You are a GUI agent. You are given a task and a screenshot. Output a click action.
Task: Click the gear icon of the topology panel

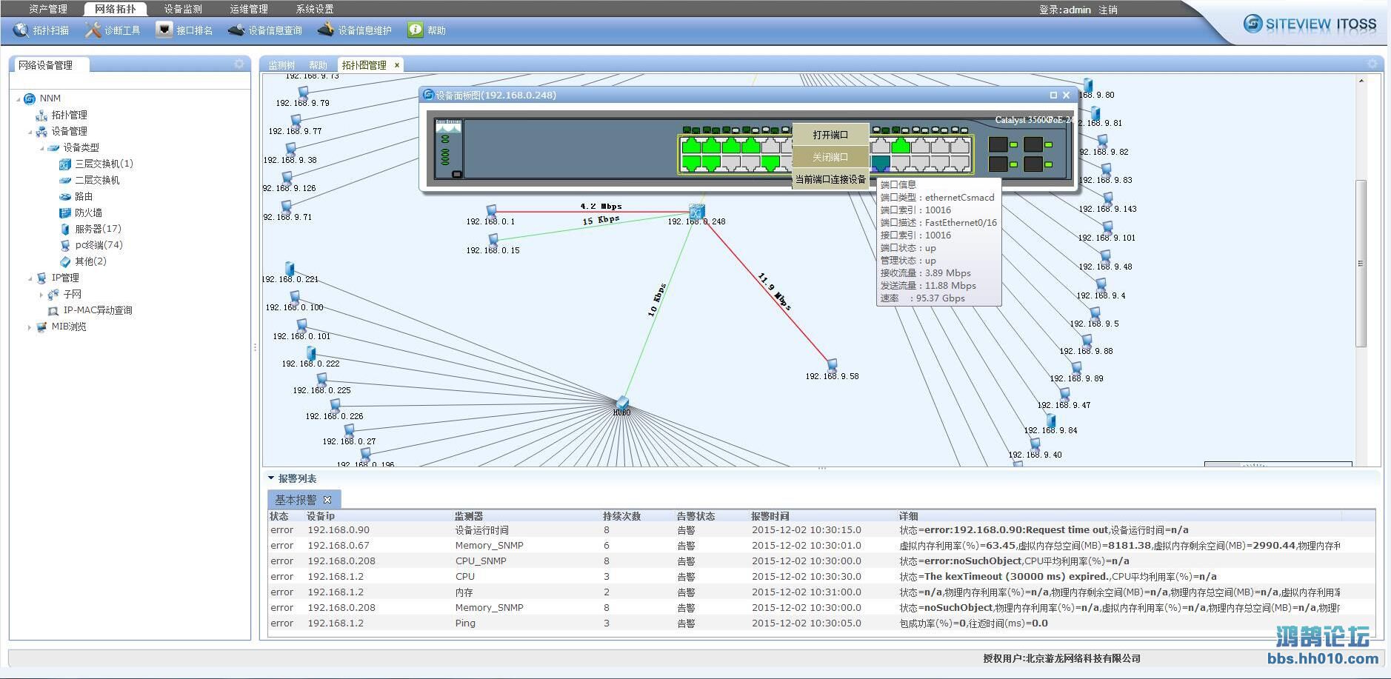click(x=1372, y=64)
